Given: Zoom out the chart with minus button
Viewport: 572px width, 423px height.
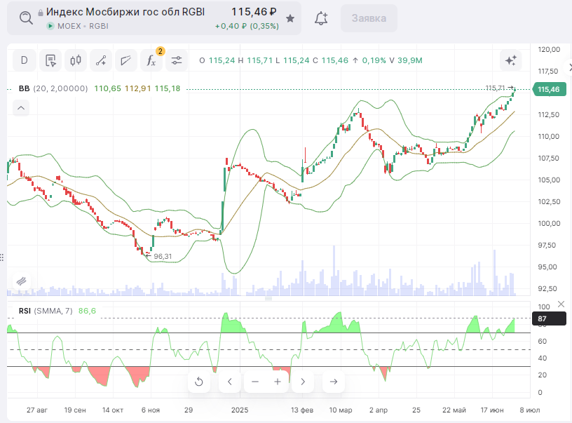Looking at the screenshot, I should pyautogui.click(x=255, y=382).
